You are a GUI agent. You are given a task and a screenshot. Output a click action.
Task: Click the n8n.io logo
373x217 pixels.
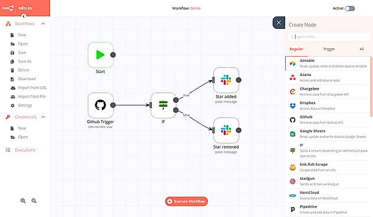17,8
